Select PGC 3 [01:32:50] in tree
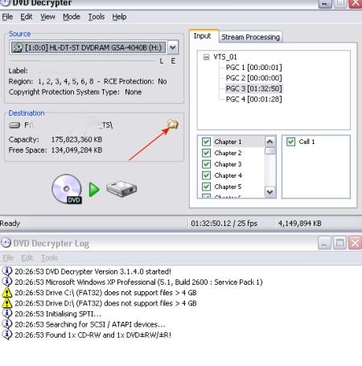The image size is (362, 366). (253, 88)
